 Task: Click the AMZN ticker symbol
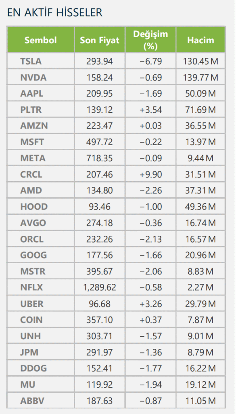pos(34,126)
